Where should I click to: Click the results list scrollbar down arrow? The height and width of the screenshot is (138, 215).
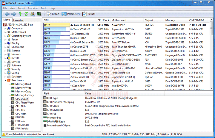211,89
